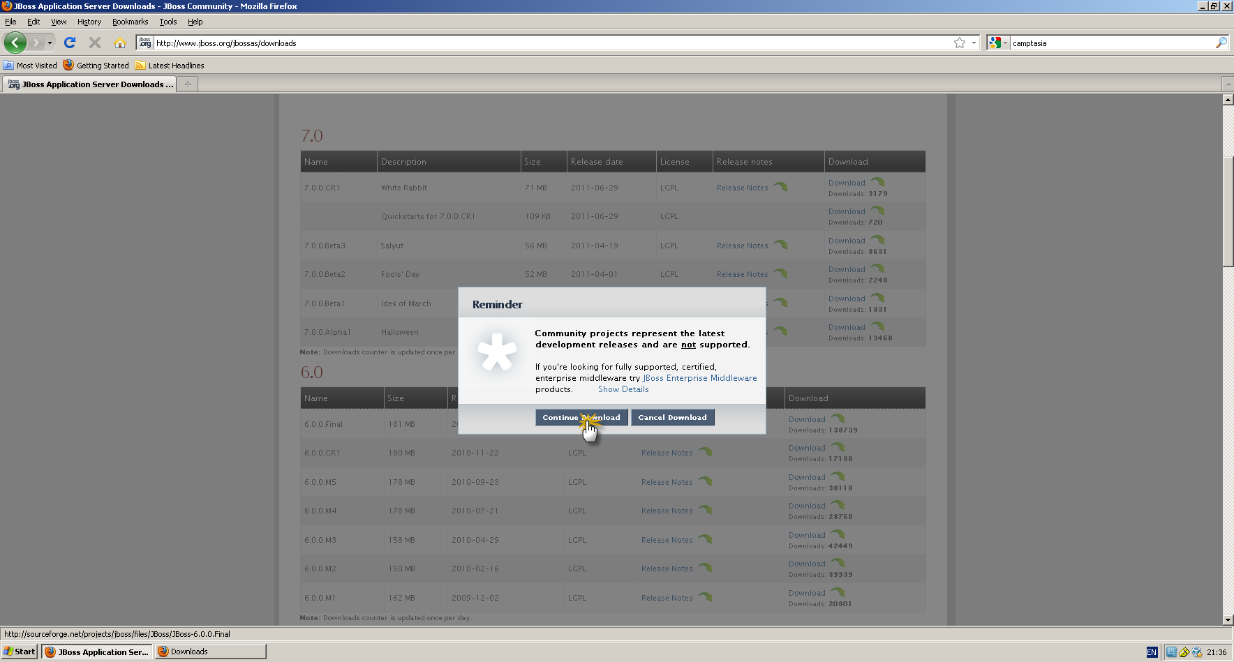Expand the bookmark star dropdown arrow

(973, 43)
